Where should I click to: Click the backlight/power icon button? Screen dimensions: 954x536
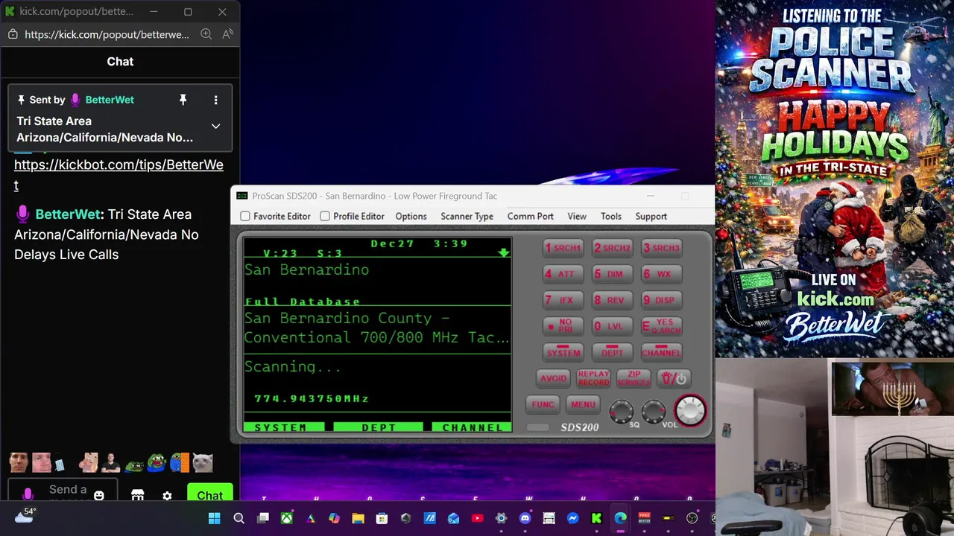click(674, 378)
